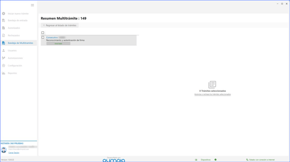Open Usuarios section
Viewport: 290px width, 162px height.
pos(12,50)
